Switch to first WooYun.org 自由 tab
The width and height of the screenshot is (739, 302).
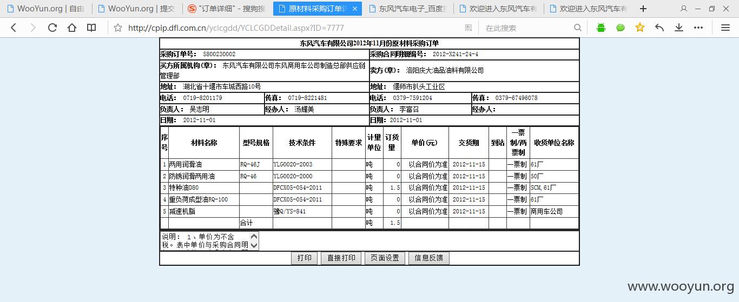(x=45, y=9)
